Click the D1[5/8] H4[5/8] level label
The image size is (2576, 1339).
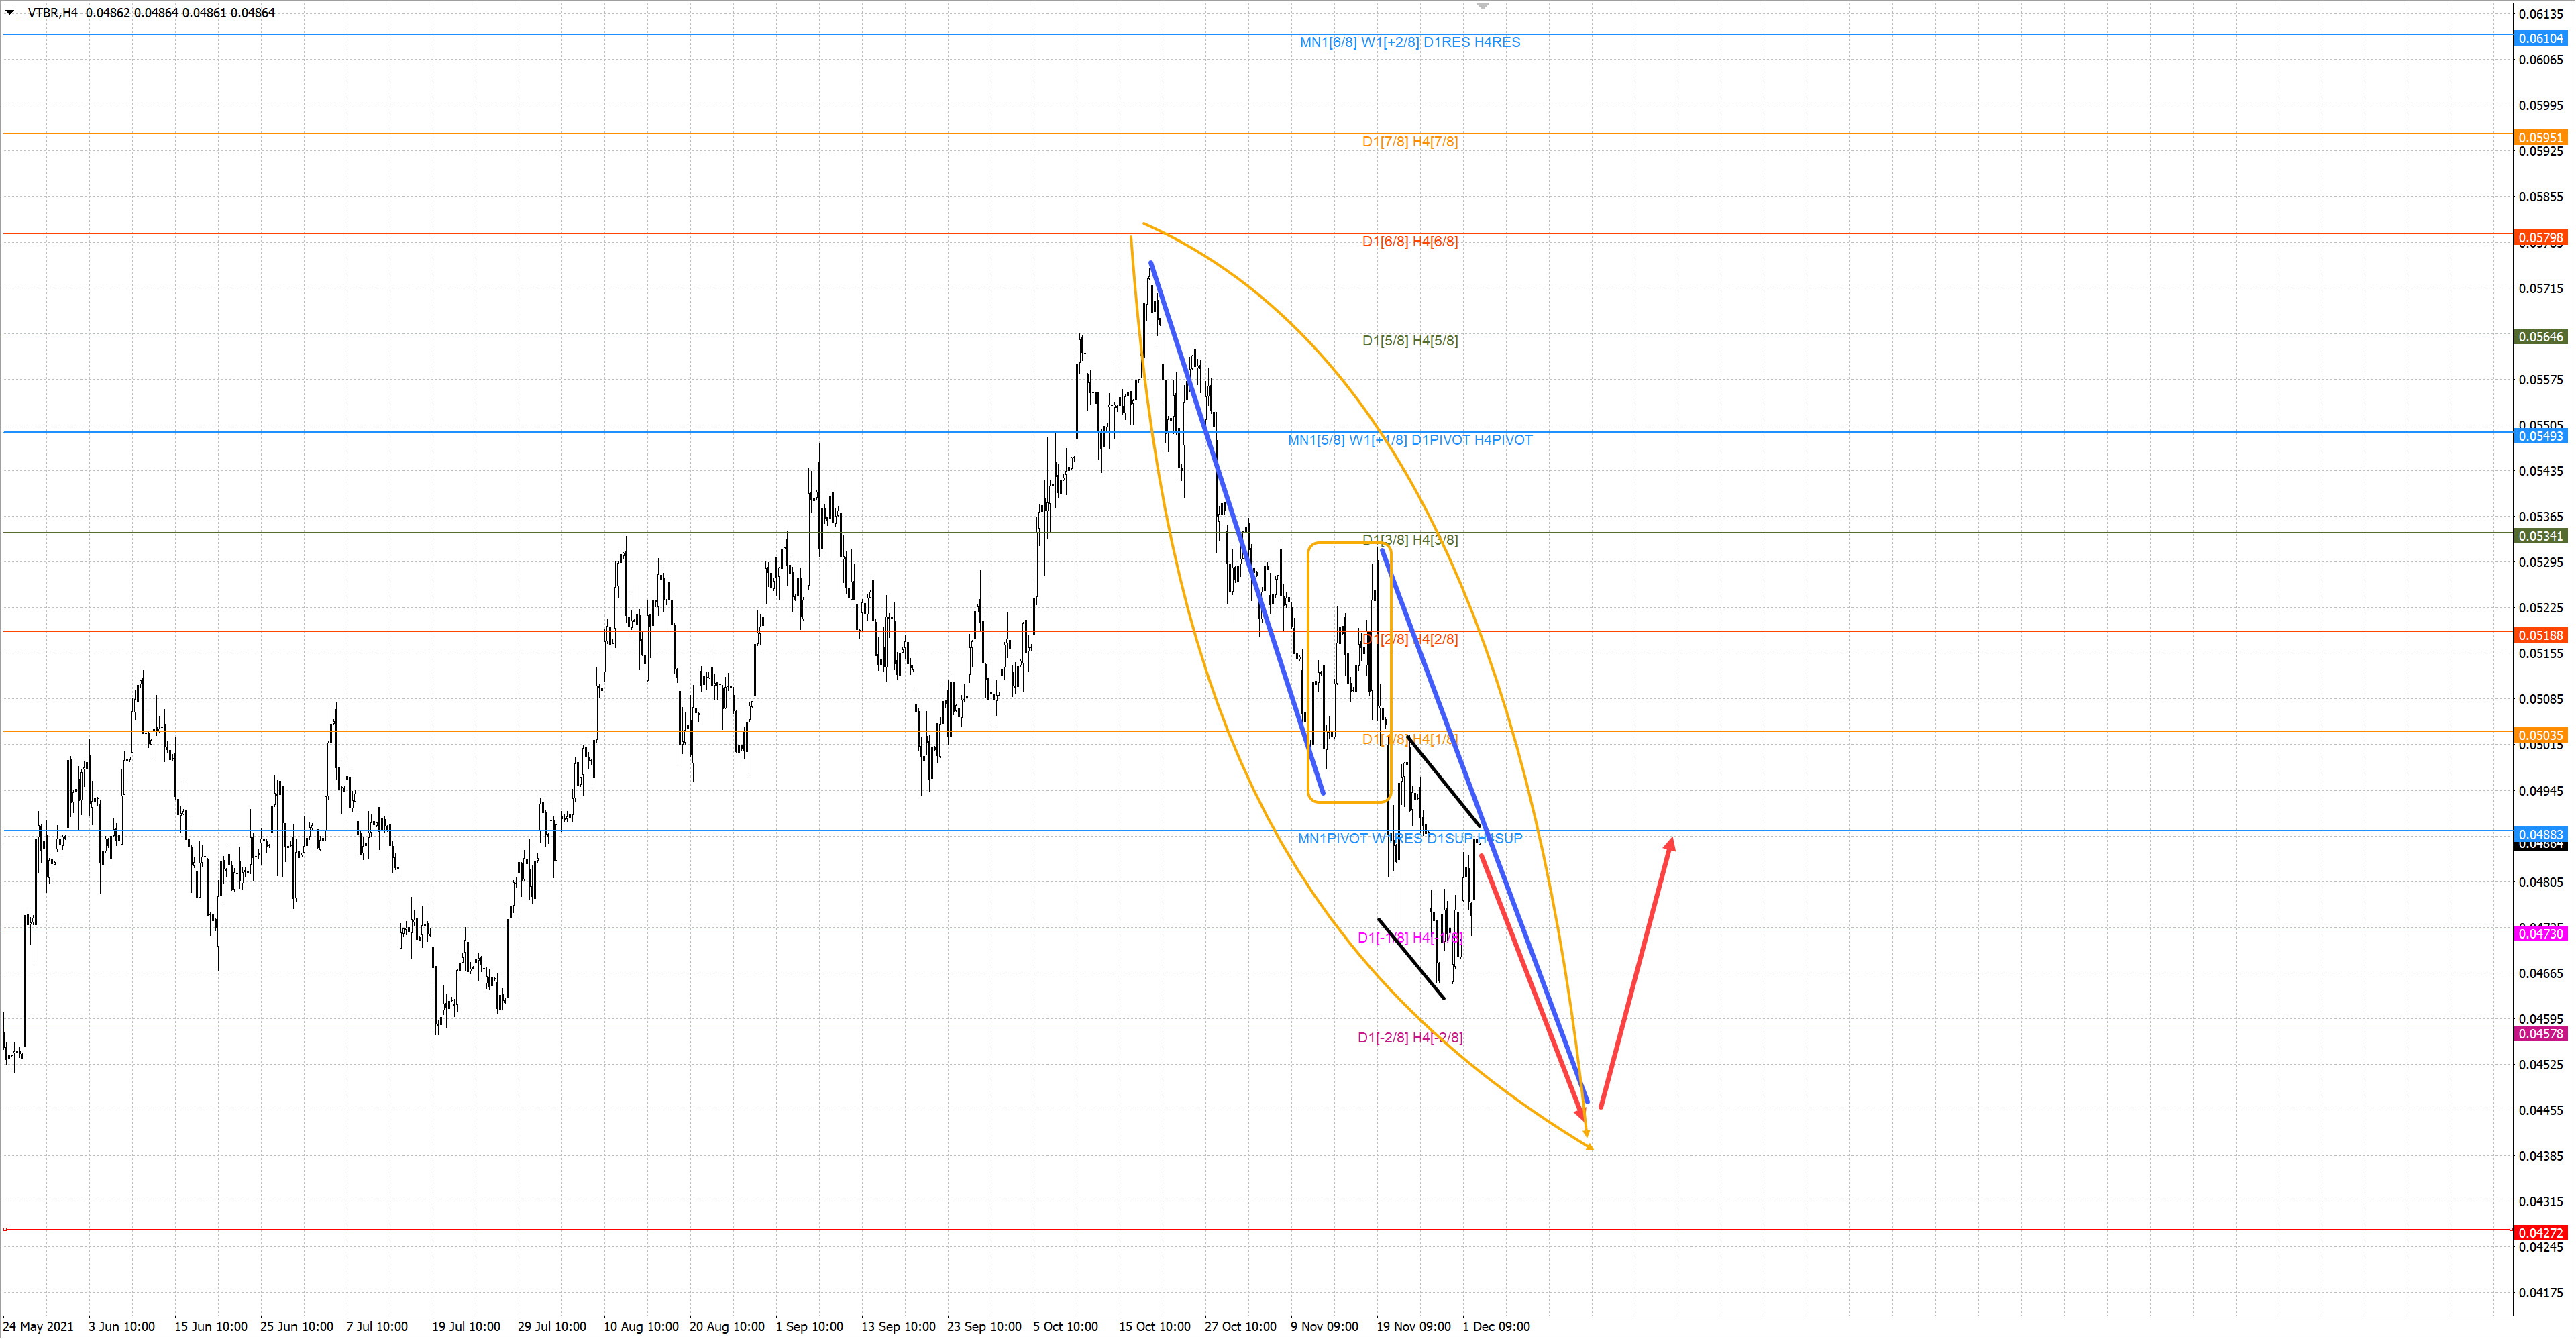tap(1409, 341)
